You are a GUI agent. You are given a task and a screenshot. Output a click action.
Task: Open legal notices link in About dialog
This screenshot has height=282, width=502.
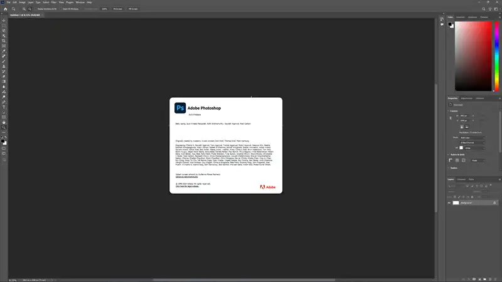point(187,186)
